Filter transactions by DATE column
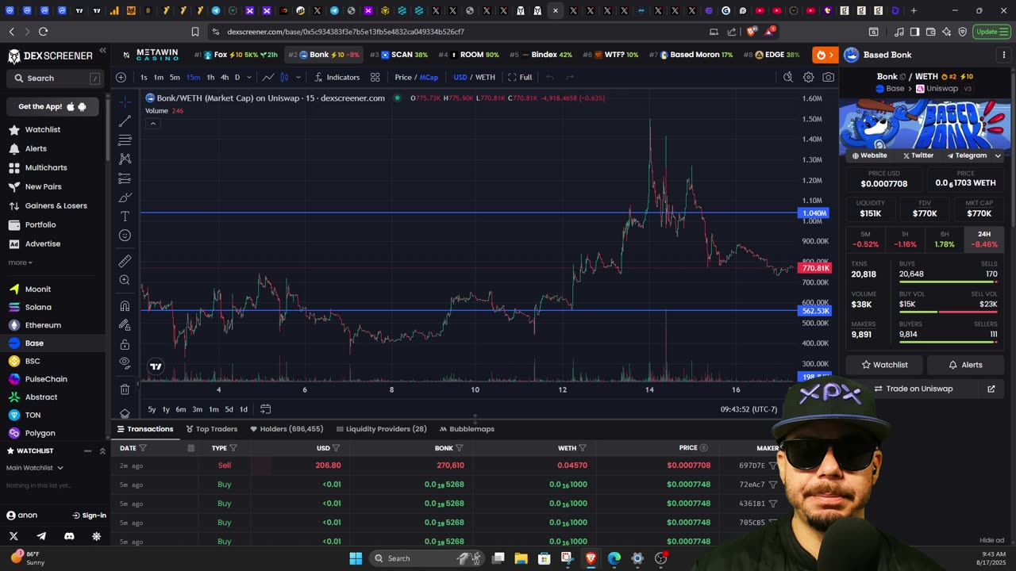1016x571 pixels. (143, 448)
